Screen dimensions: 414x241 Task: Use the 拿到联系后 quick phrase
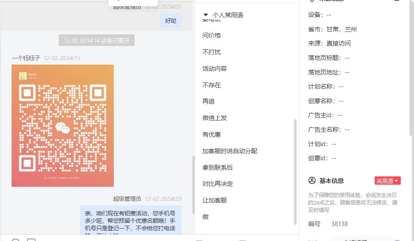[x=218, y=168]
